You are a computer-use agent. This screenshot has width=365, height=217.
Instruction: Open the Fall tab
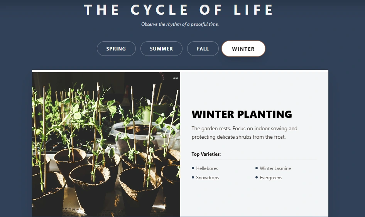click(x=203, y=49)
